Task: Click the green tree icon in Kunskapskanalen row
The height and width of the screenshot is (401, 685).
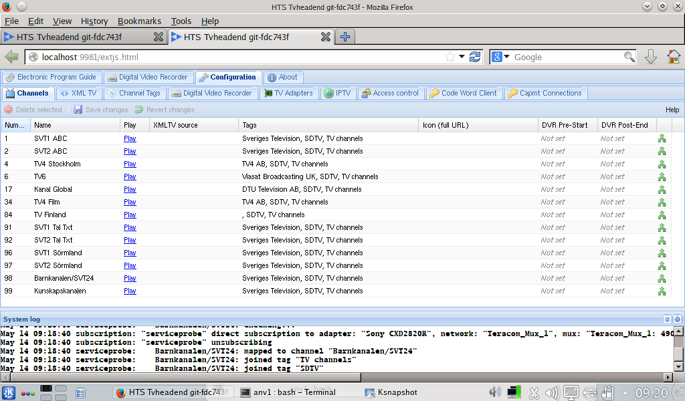Action: [662, 291]
